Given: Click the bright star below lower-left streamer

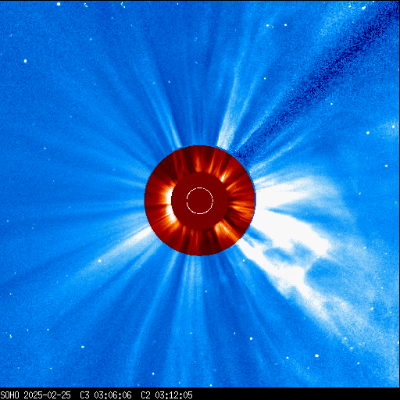Looking at the screenshot, I should tap(99, 261).
